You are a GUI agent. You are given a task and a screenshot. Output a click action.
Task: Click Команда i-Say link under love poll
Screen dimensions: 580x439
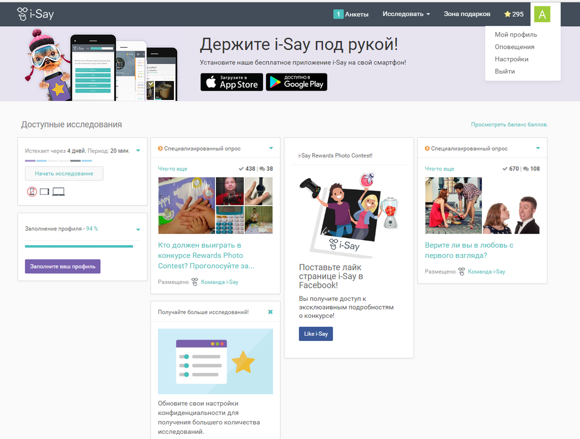point(486,272)
